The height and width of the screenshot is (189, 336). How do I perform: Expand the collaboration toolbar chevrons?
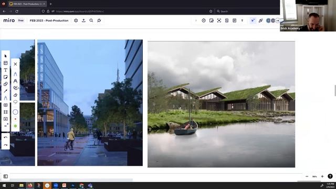pyautogui.click(x=242, y=20)
